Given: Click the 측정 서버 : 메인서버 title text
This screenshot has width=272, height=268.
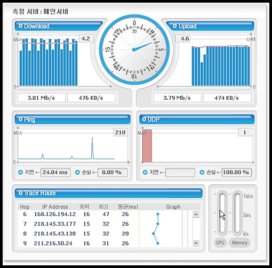Looking at the screenshot, I should click(x=41, y=12).
